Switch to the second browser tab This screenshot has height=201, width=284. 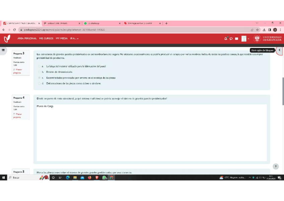62,23
